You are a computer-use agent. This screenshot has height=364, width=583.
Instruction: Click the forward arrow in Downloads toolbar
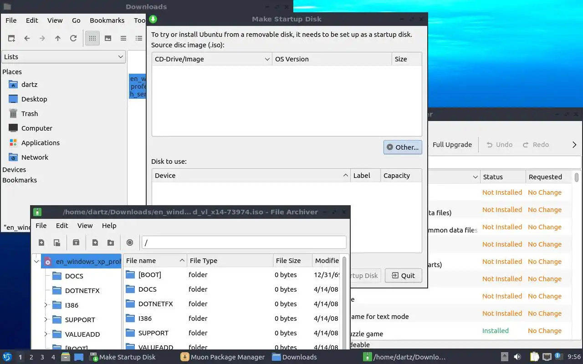coord(42,38)
